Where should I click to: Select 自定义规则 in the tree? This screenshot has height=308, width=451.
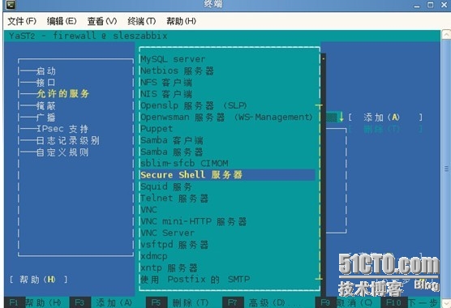coord(62,152)
